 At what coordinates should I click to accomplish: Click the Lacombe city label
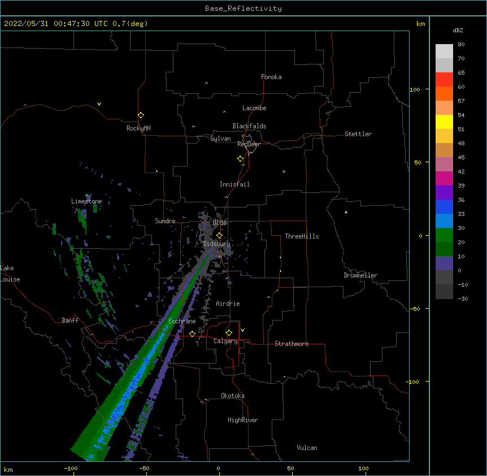[x=254, y=108]
